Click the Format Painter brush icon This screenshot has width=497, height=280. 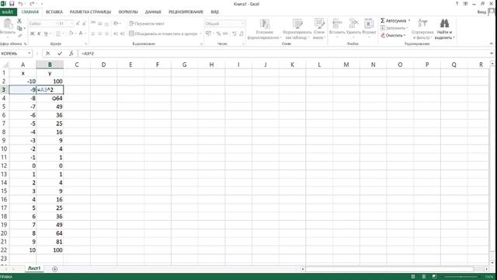tap(19, 36)
